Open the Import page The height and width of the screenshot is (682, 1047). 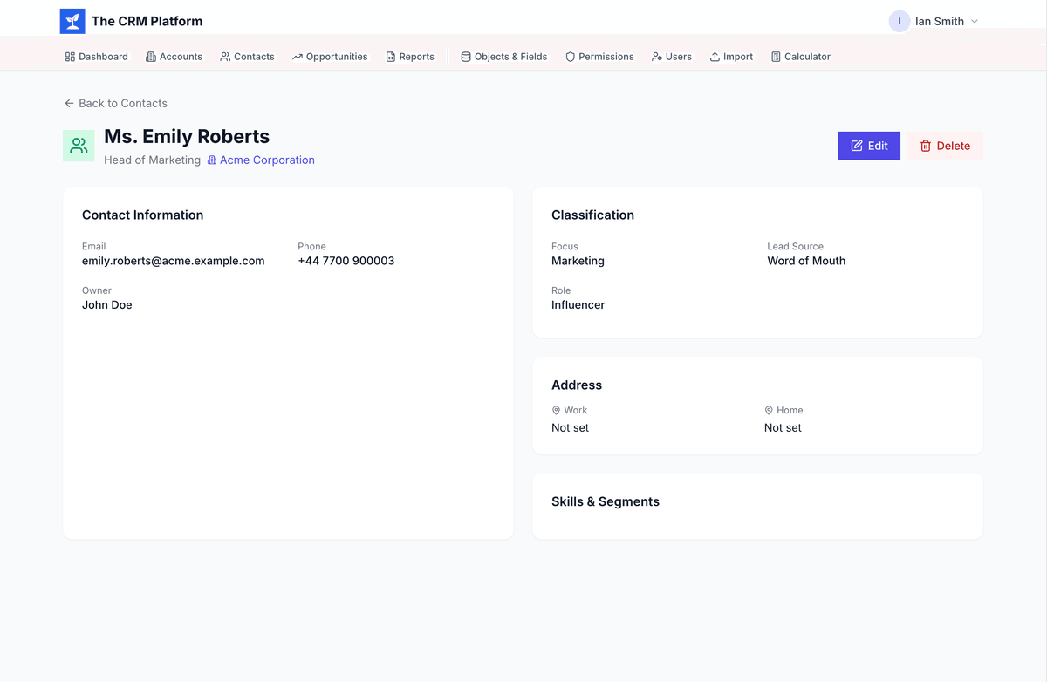(731, 57)
